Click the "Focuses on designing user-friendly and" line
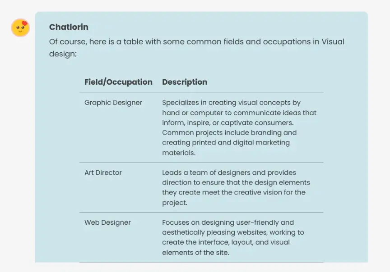This screenshot has height=272, width=390. click(x=228, y=222)
